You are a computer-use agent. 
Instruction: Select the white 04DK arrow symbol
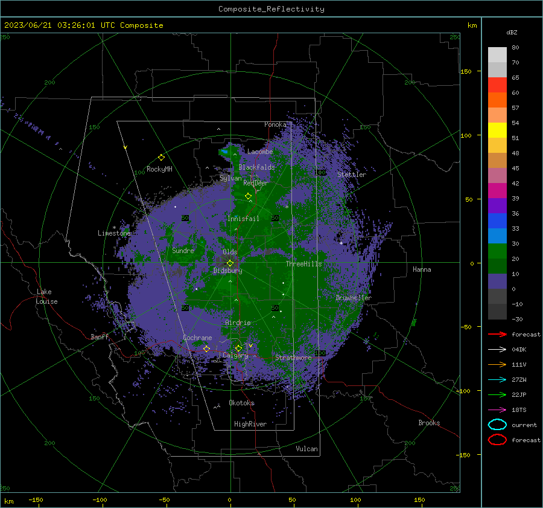click(497, 349)
